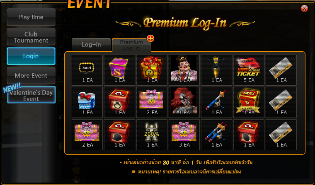The width and height of the screenshot is (315, 185).
Task: Close the Event window with red X
Action: point(304,8)
